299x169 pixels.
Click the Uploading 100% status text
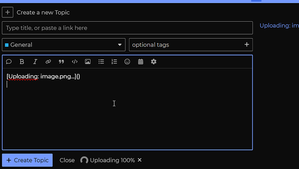tap(112, 160)
